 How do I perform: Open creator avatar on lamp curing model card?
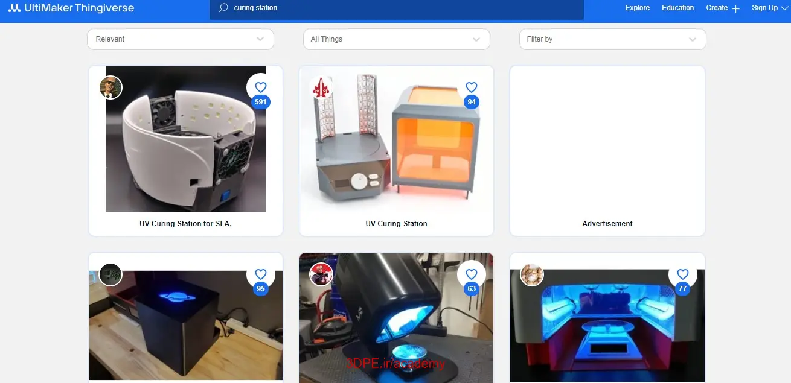click(x=321, y=274)
